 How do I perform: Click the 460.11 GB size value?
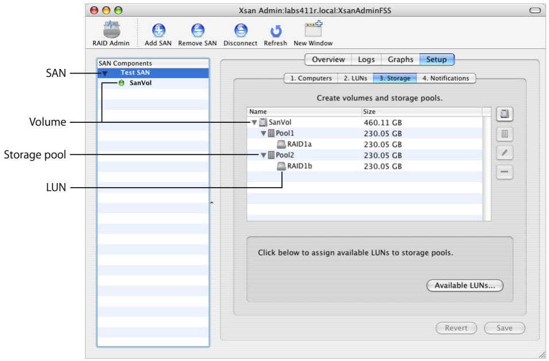pos(382,123)
